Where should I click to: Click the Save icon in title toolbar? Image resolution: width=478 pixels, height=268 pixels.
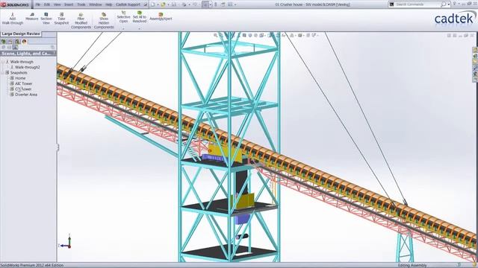click(174, 4)
